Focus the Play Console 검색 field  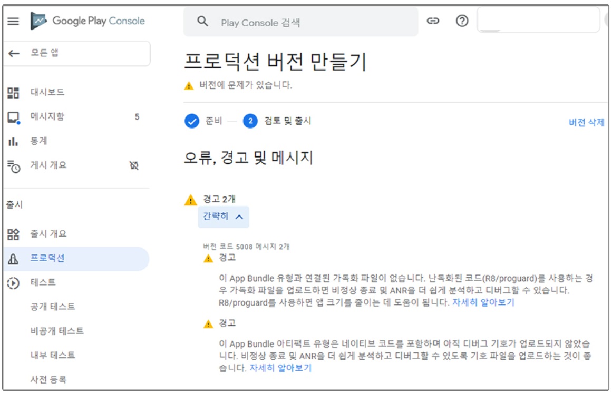pyautogui.click(x=300, y=22)
